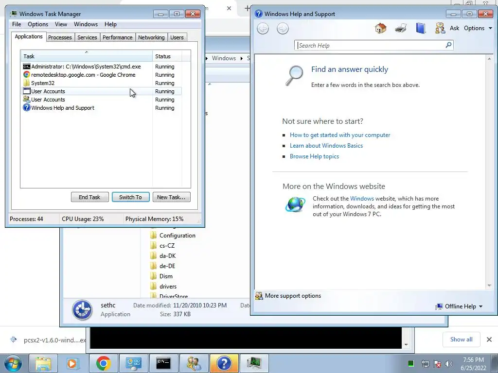Select the System32 folder task icon

tap(27, 83)
